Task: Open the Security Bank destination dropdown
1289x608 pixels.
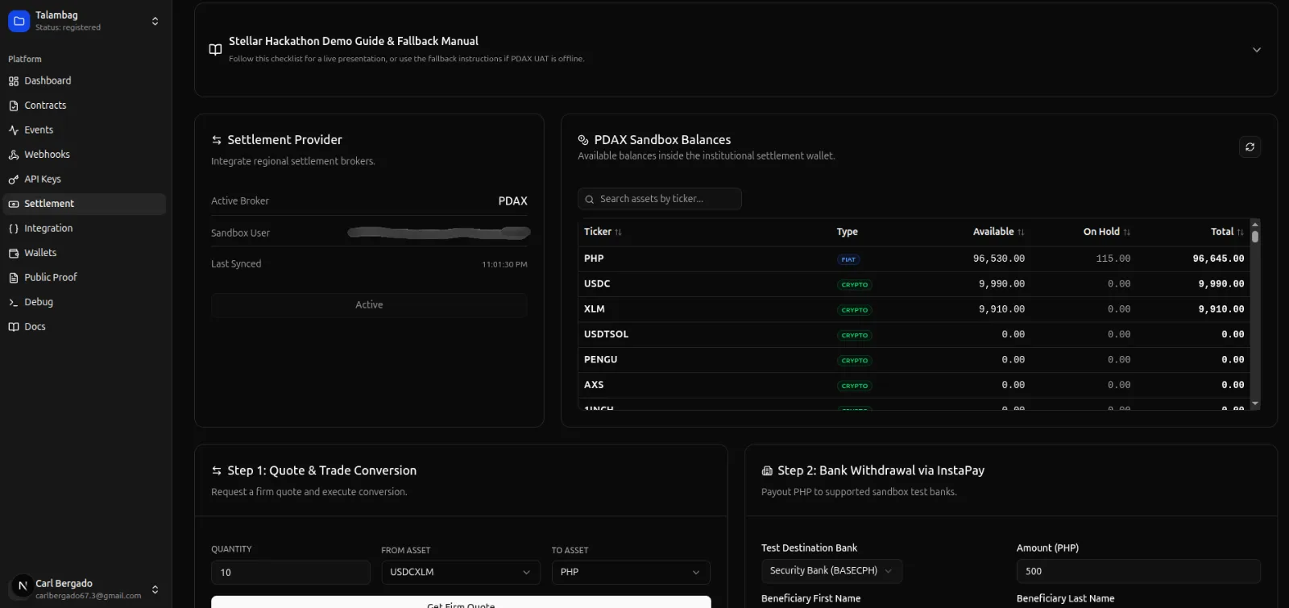Action: [x=831, y=571]
